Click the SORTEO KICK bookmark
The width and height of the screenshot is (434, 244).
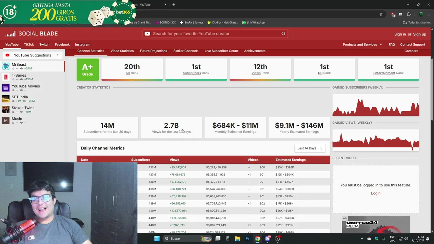pos(165,22)
